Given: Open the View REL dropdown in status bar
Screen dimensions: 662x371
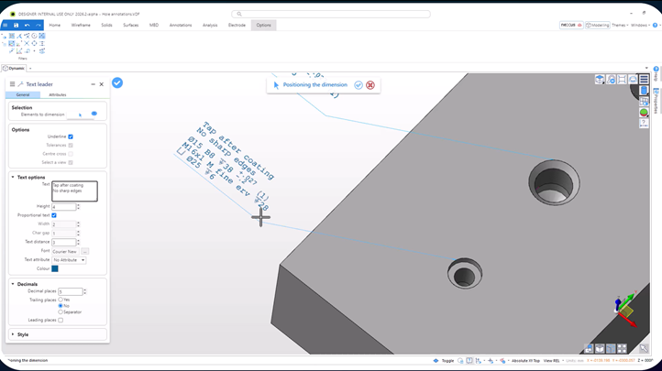Looking at the screenshot, I should (553, 361).
